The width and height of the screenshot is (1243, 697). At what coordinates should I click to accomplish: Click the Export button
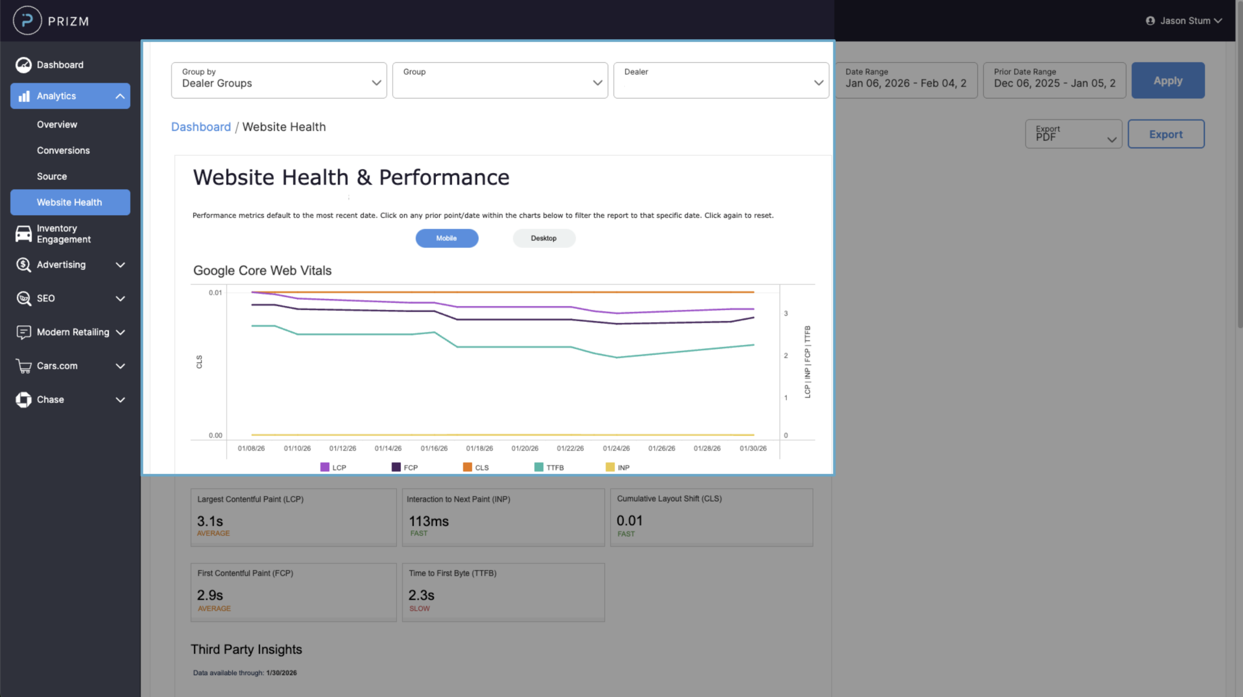click(1166, 134)
